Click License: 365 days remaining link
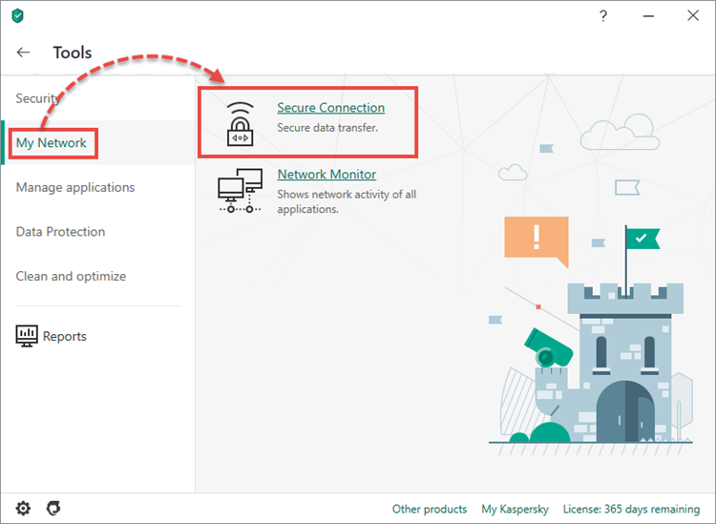 pyautogui.click(x=631, y=509)
